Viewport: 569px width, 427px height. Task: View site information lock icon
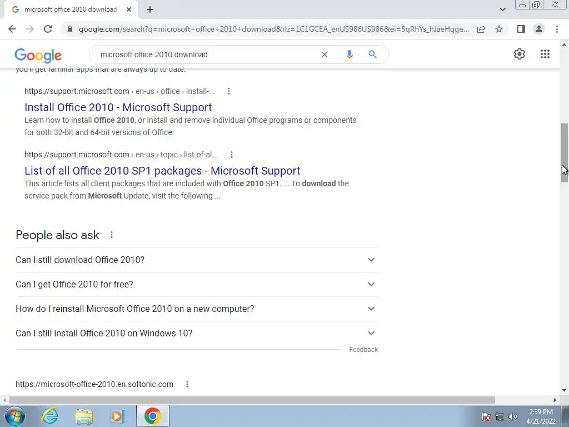[70, 29]
